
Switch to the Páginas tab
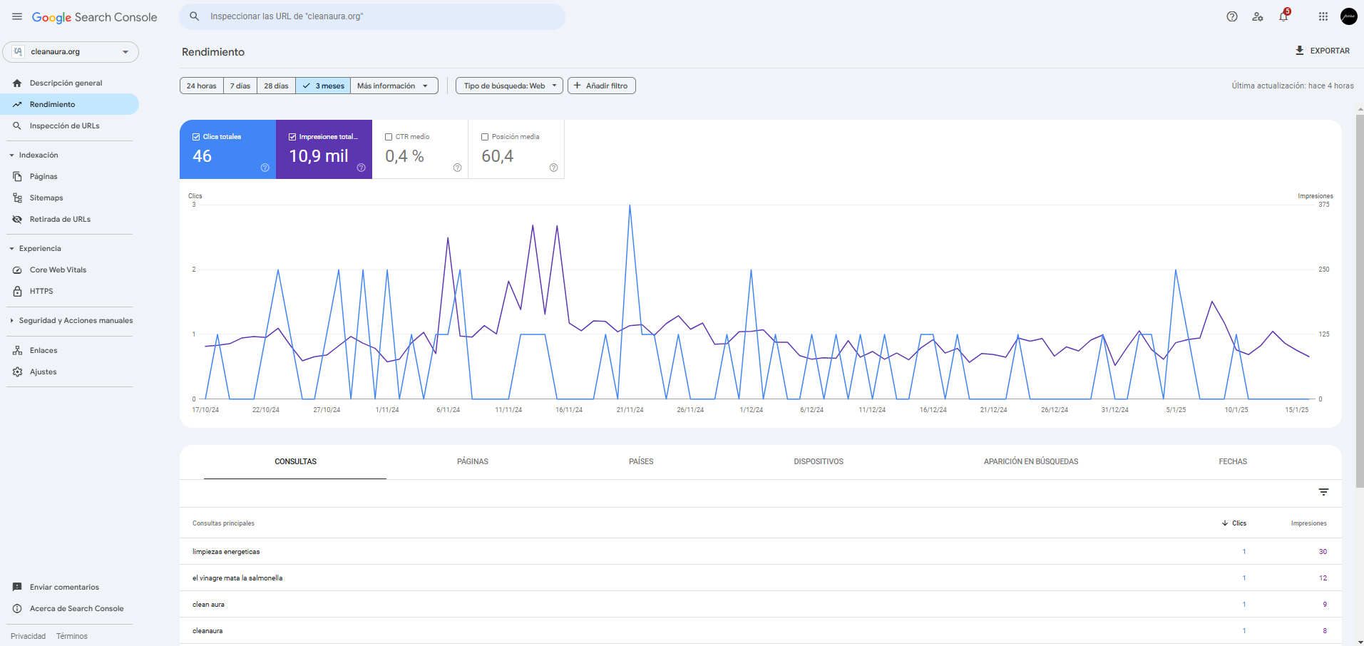(473, 461)
